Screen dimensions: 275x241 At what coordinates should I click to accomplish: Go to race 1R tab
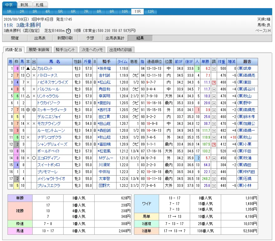9,12
